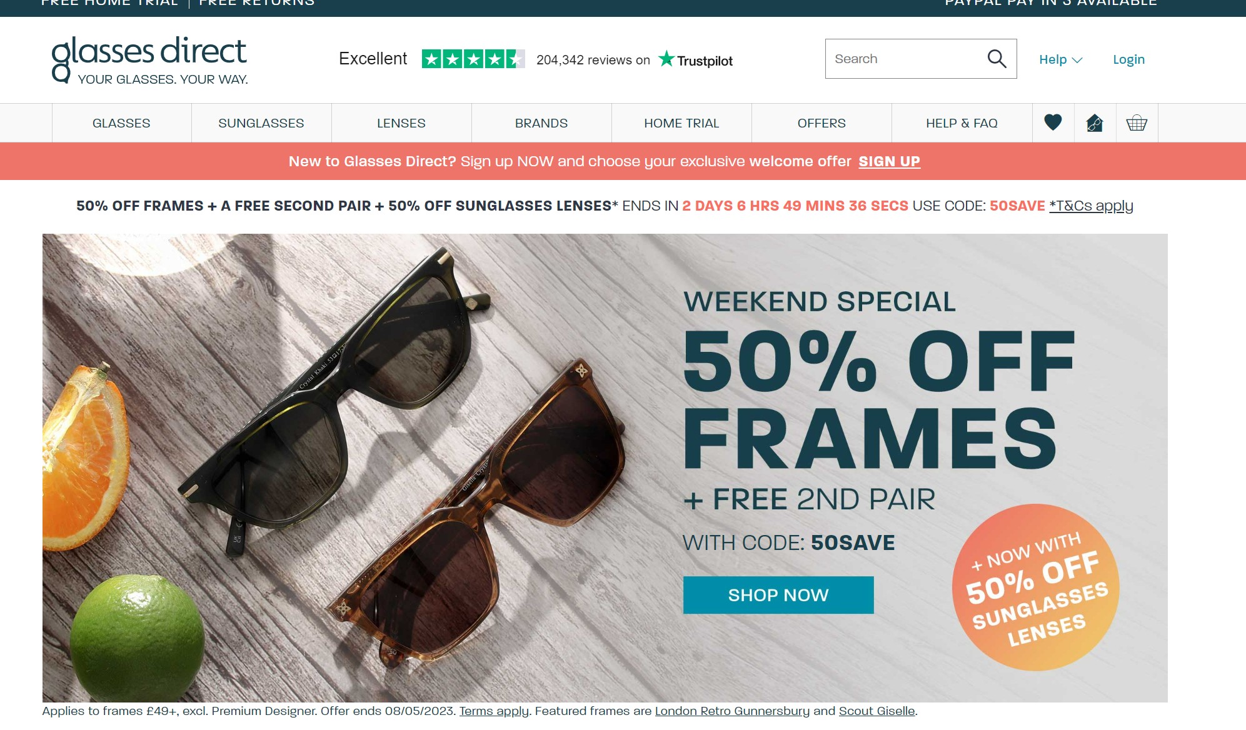Click the Shop Now button
The height and width of the screenshot is (730, 1246).
tap(778, 595)
